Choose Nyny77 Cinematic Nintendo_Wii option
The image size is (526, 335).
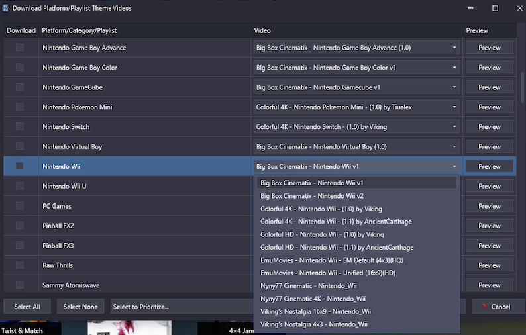356,286
